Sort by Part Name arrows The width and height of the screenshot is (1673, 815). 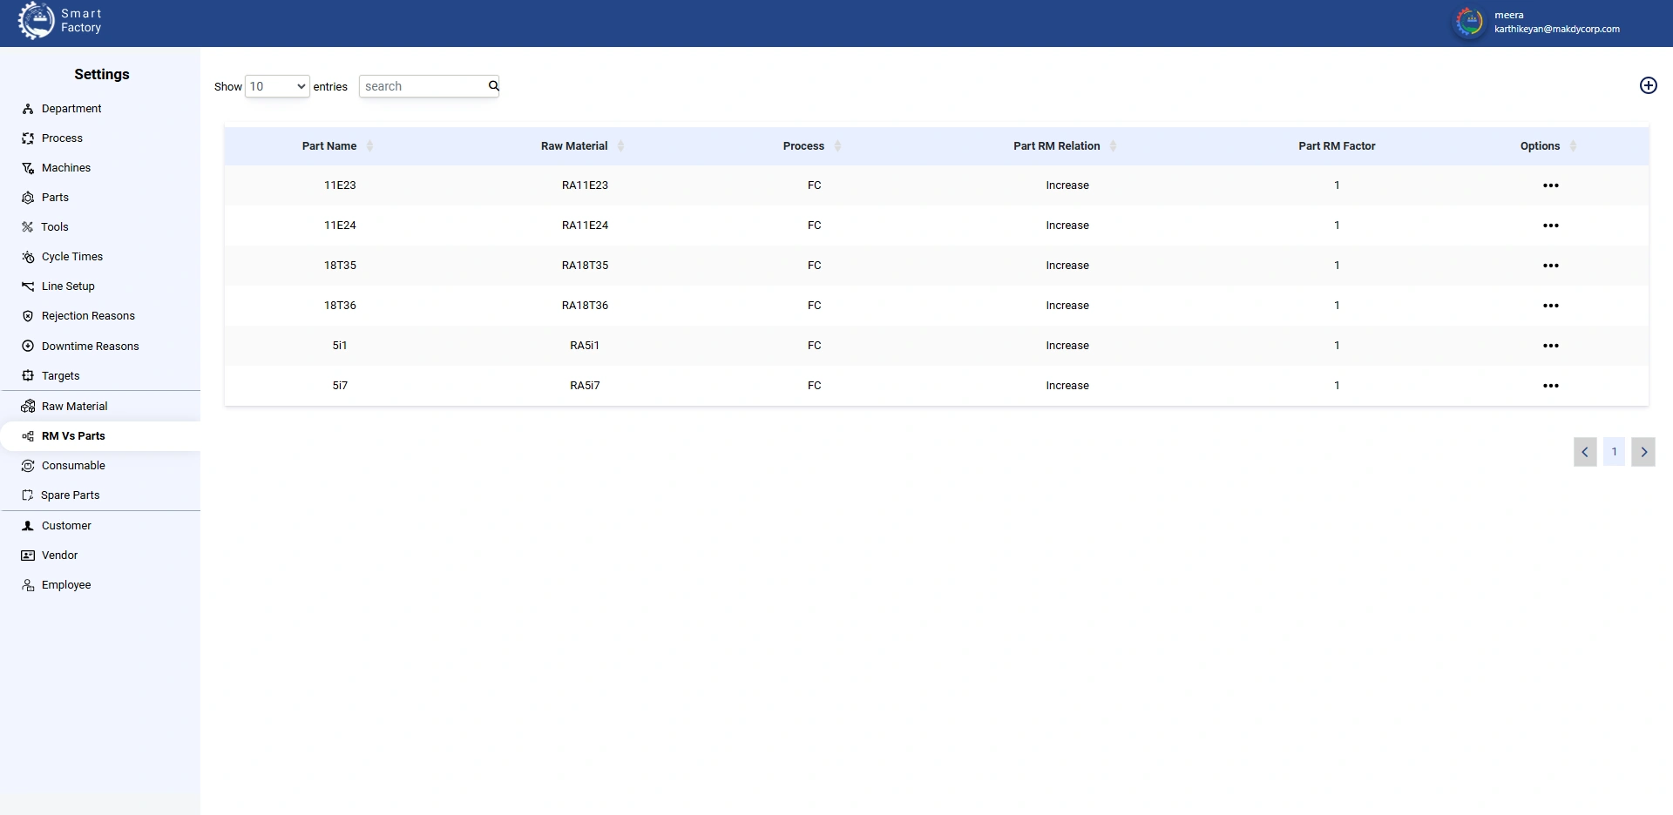click(369, 146)
